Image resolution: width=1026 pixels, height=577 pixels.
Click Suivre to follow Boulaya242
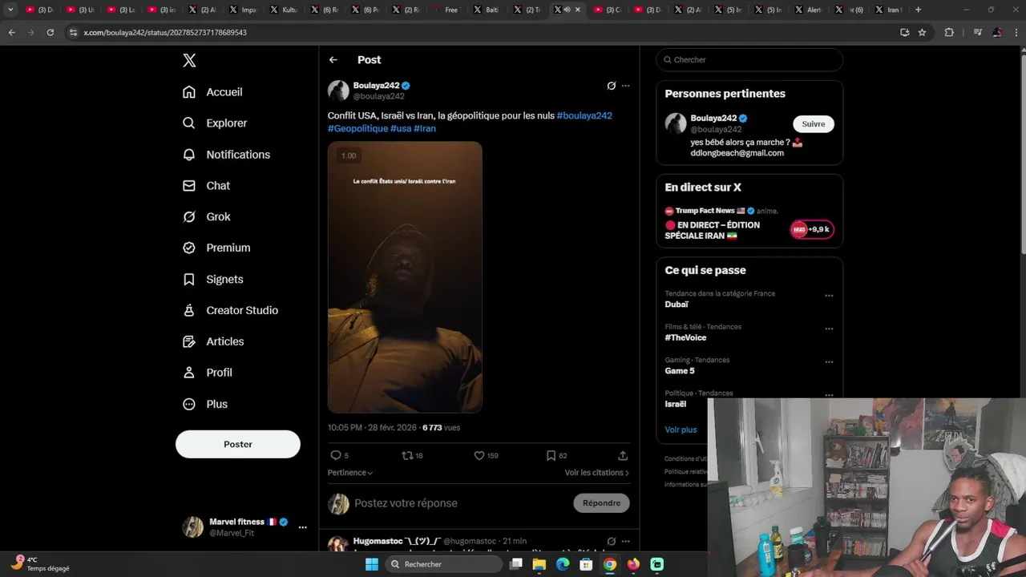coord(814,124)
